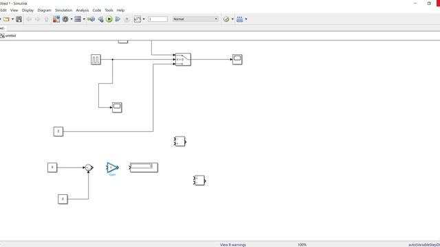The width and height of the screenshot is (440, 247).
Task: Select the Scope block below the Pulse Generator
Action: tap(117, 108)
